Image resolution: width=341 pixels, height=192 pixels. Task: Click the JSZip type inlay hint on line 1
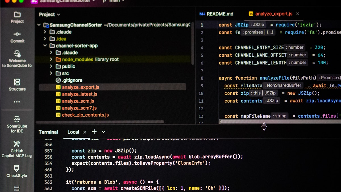pyautogui.click(x=259, y=25)
